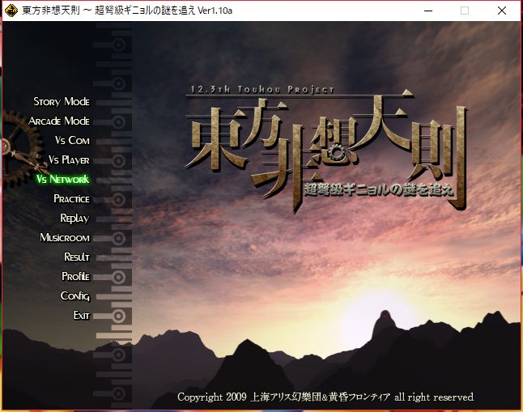Enter Practice mode
523x412 pixels.
[x=72, y=198]
